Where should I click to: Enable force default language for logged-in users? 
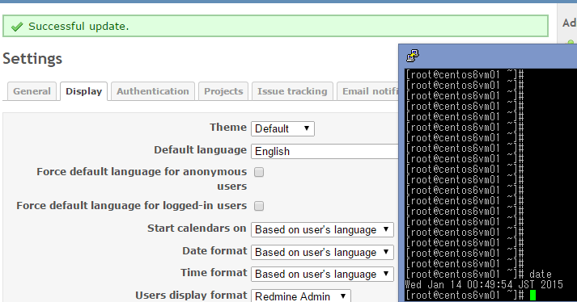tap(259, 206)
